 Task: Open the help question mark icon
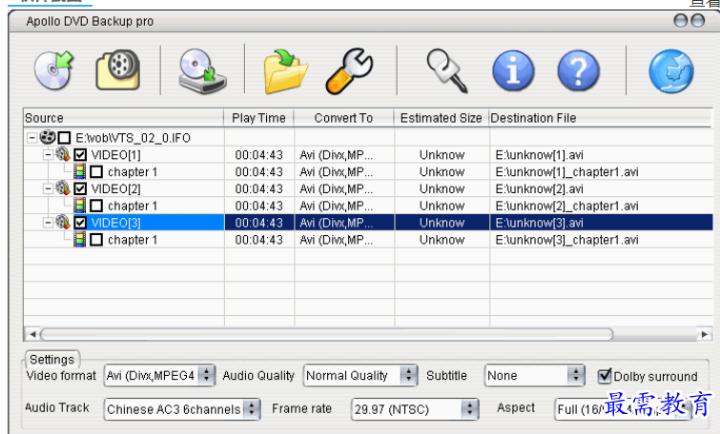tap(578, 71)
